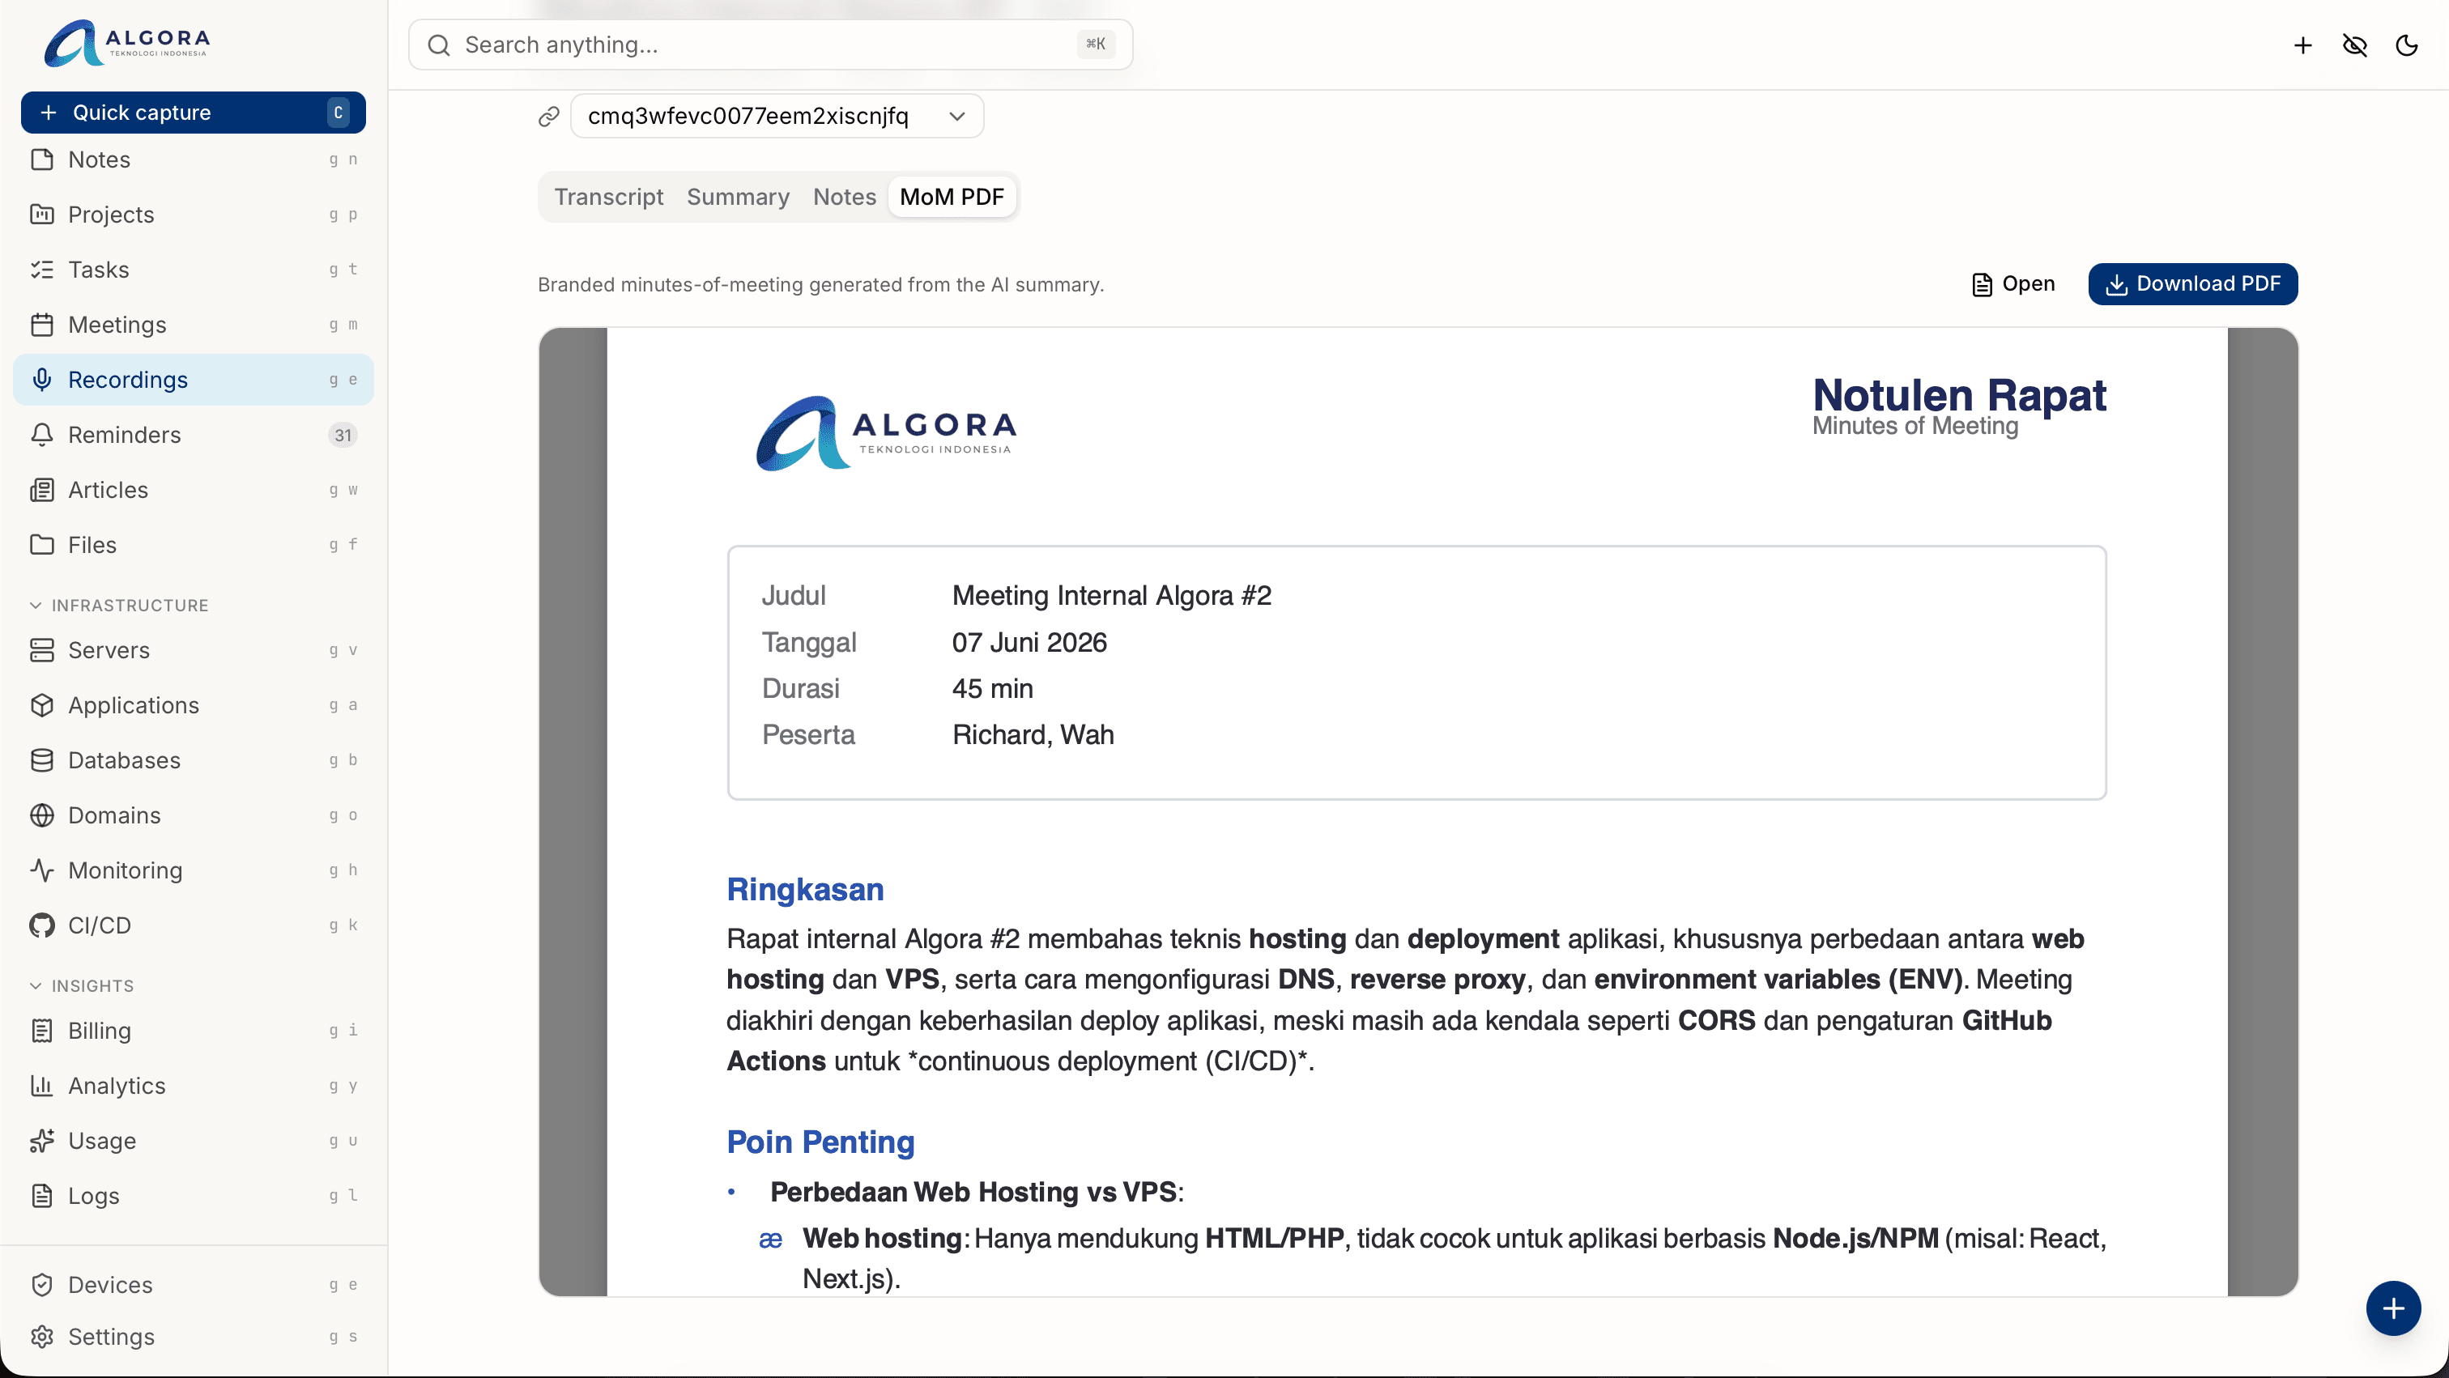
Task: Toggle the hide sensitive data eye icon
Action: pyautogui.click(x=2355, y=45)
